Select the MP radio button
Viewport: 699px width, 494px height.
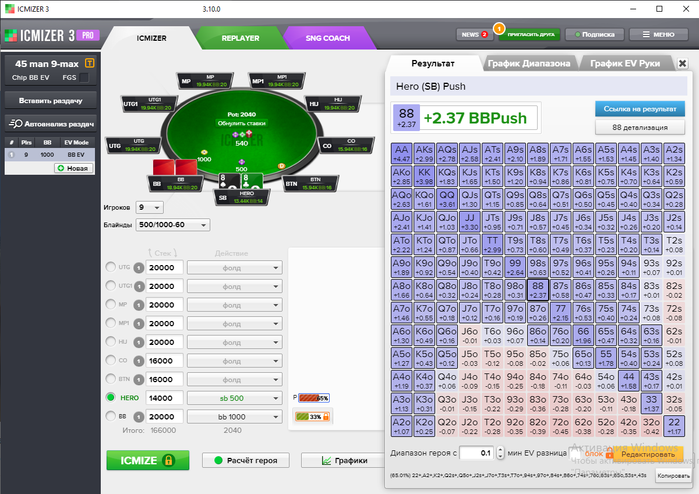pyautogui.click(x=111, y=304)
